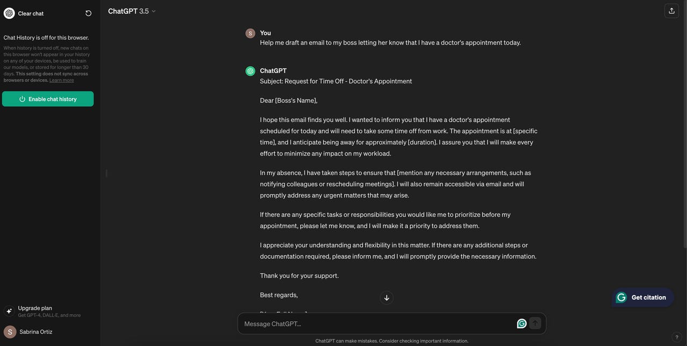687x346 pixels.
Task: Open the Sabrina Ortiz profile menu
Action: (x=35, y=332)
